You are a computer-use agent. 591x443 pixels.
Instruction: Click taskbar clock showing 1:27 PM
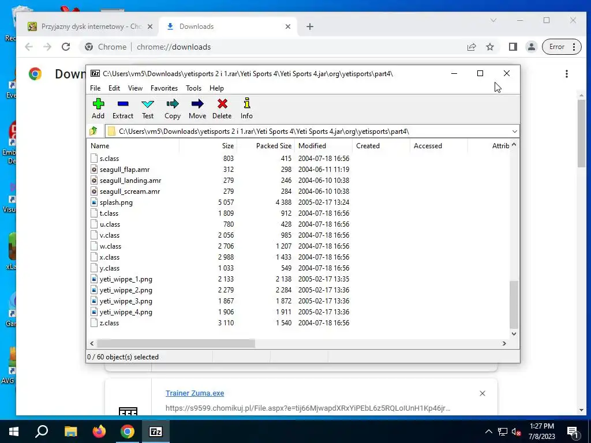pos(541,431)
